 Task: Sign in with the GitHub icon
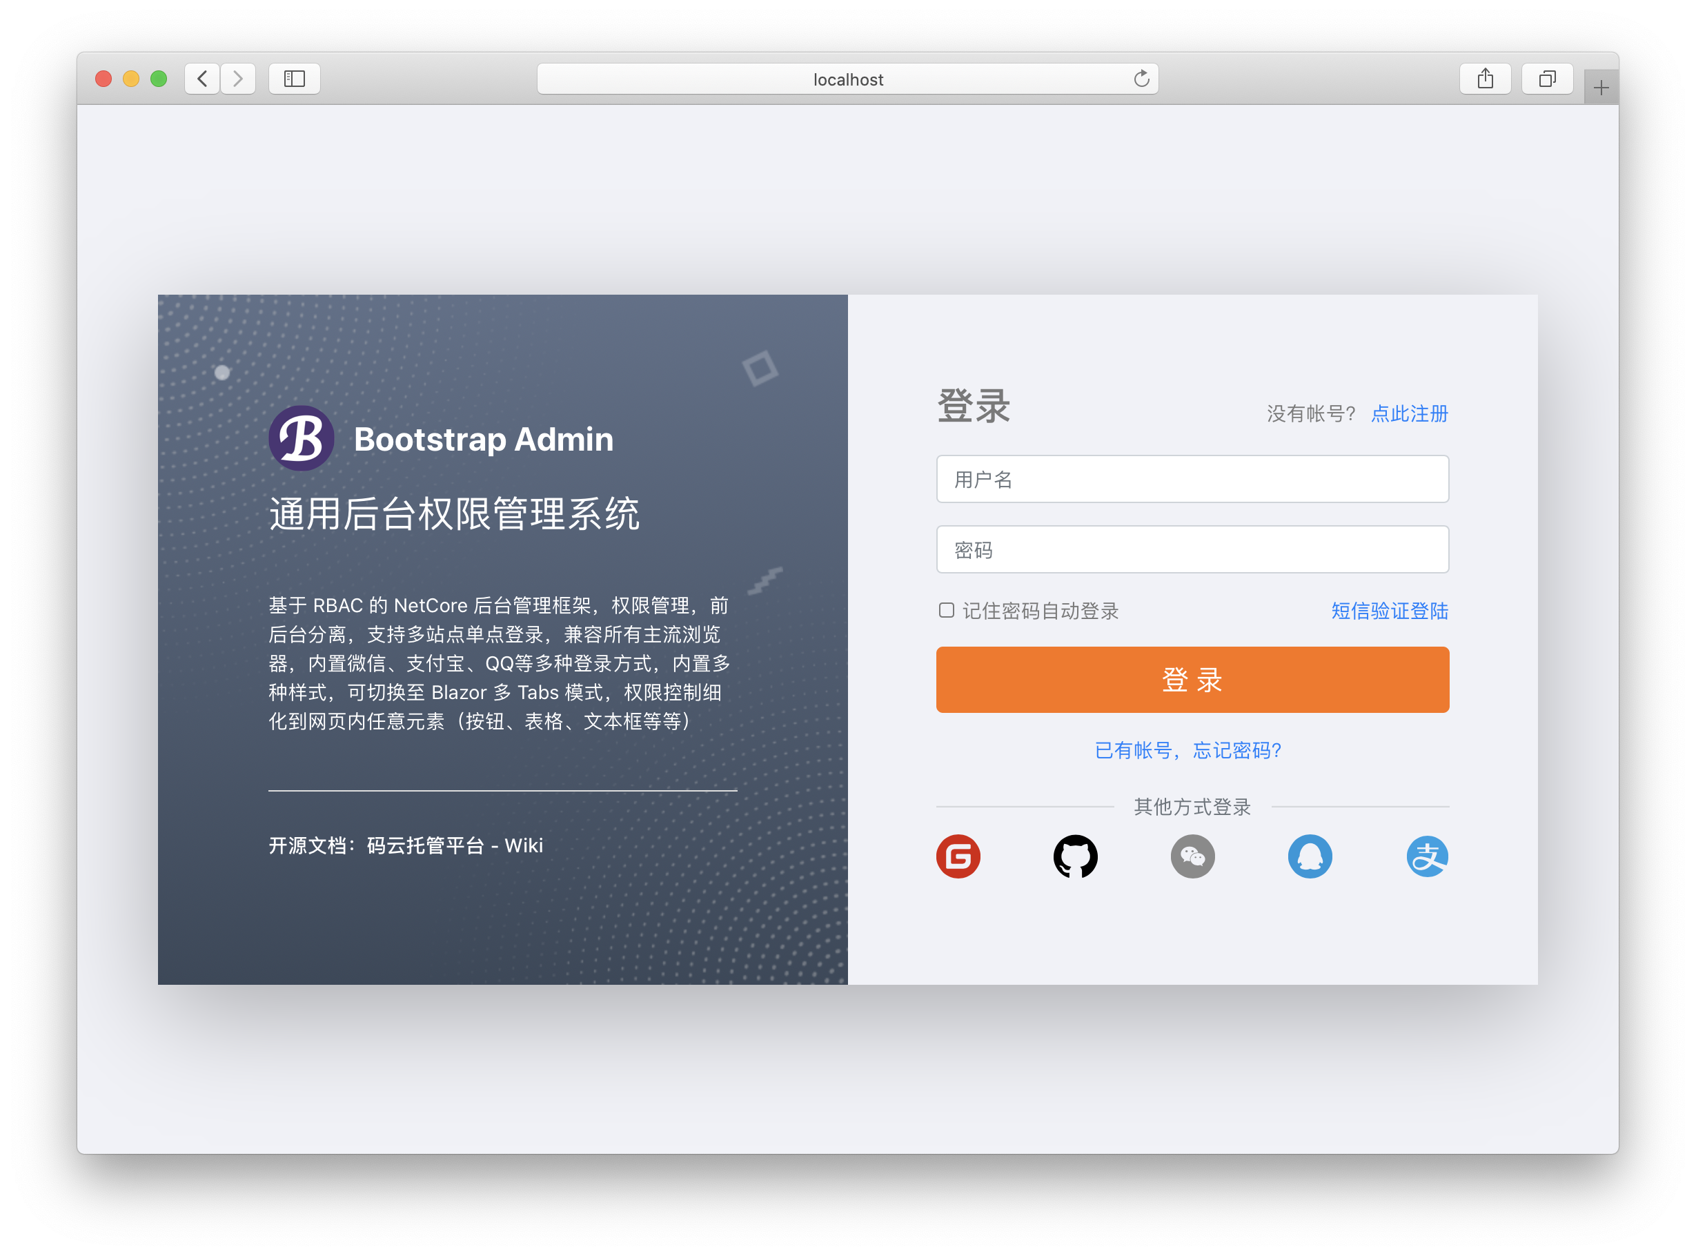[x=1075, y=856]
